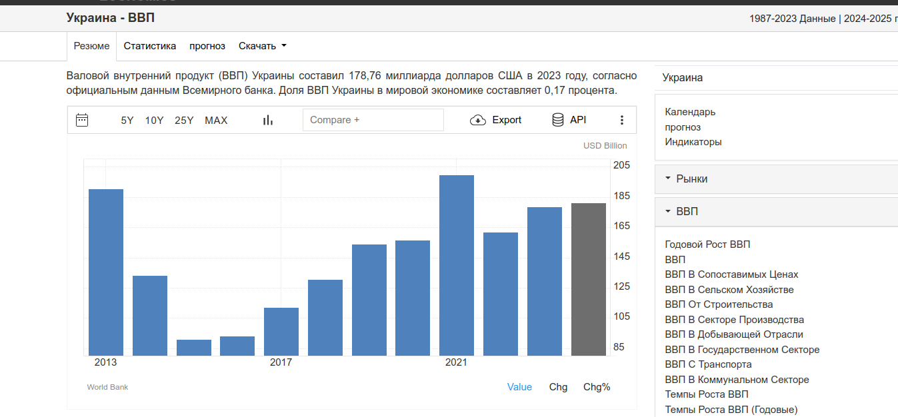Switch chart to MAX range
The width and height of the screenshot is (898, 417).
coord(216,121)
